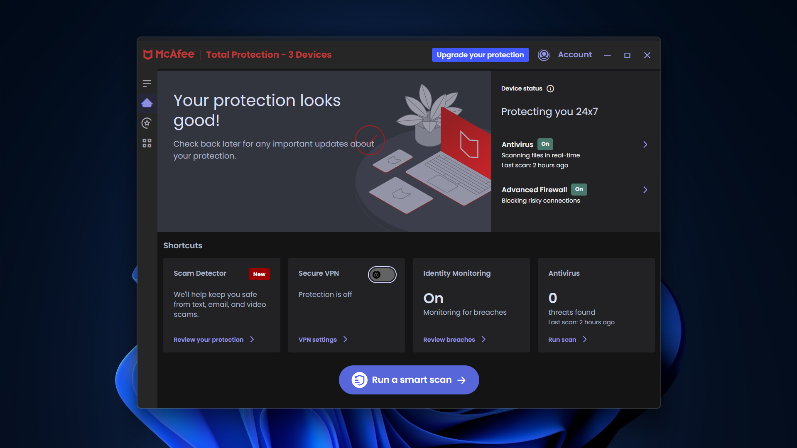Click the New badge on Scam Detector
Viewport: 797px width, 448px height.
click(259, 274)
